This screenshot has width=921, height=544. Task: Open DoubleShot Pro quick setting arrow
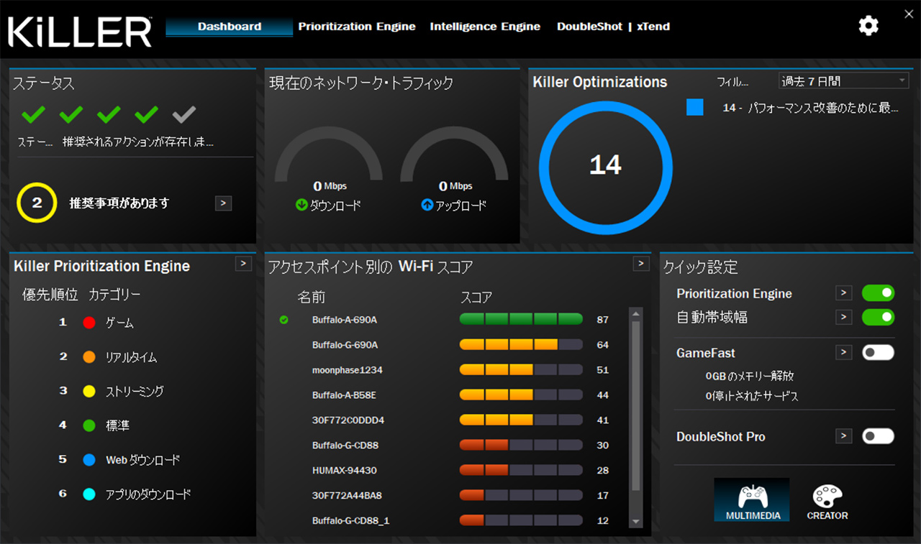(x=844, y=436)
